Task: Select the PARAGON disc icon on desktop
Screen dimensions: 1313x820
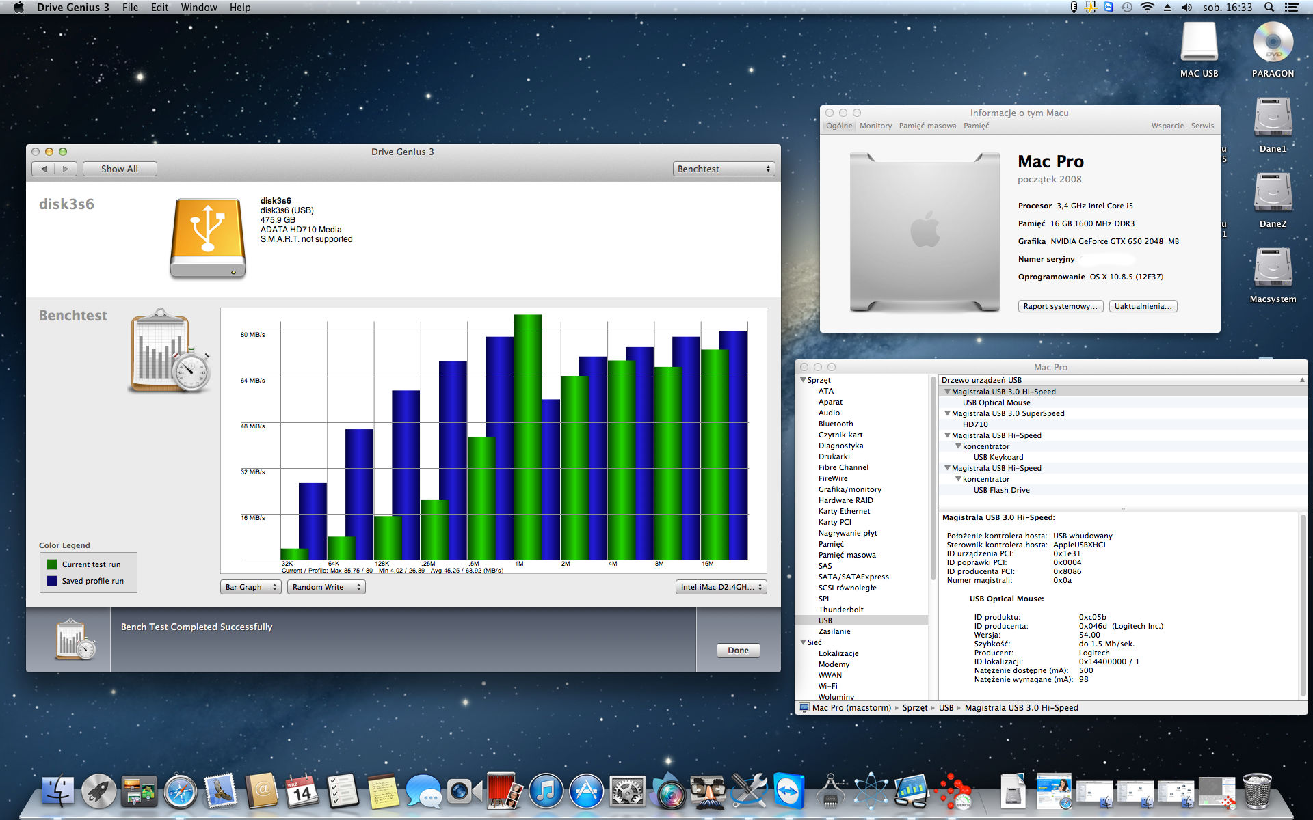Action: tap(1273, 49)
